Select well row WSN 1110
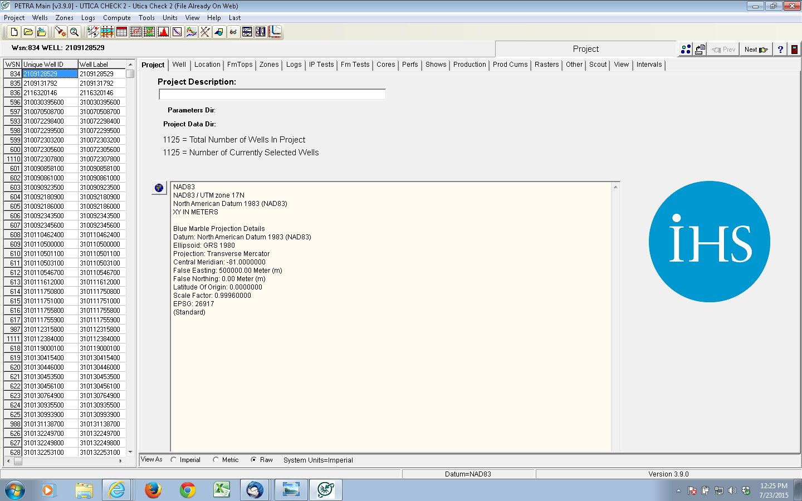 [x=65, y=159]
